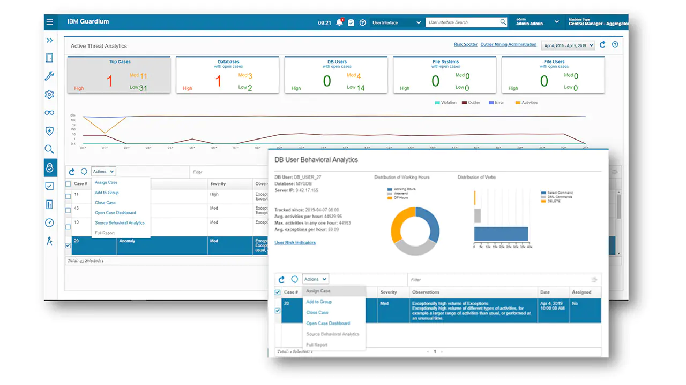686x385 pixels.
Task: Click filter arrow icon in DB User panel
Action: click(594, 280)
